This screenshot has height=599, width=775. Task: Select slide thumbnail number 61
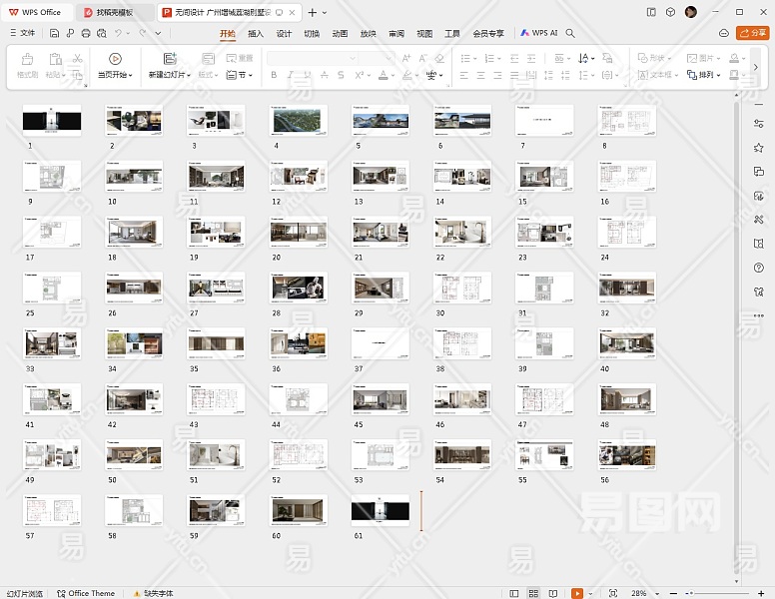click(x=380, y=510)
